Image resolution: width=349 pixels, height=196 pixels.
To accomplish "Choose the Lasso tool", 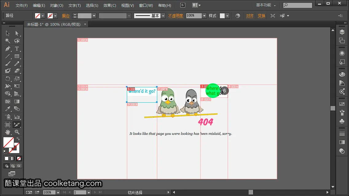I will (17, 41).
